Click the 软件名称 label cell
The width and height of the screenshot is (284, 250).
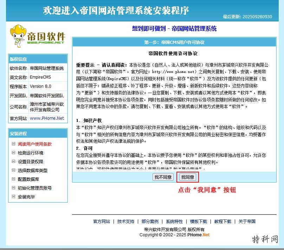(18, 68)
